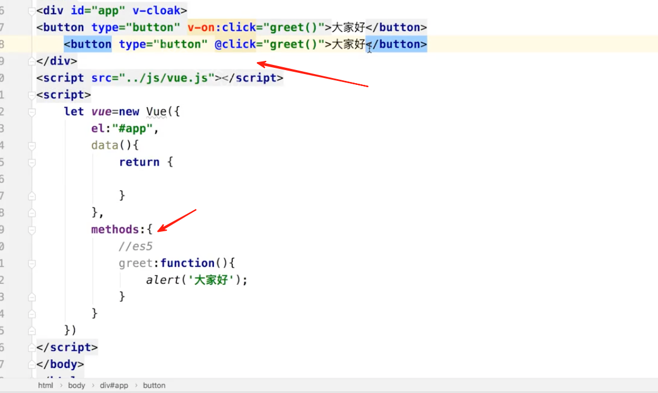Select 'html' in the breadcrumb bar

(46, 386)
